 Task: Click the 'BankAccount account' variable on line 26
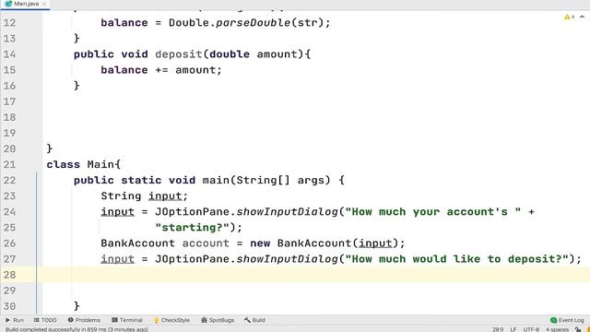165,243
